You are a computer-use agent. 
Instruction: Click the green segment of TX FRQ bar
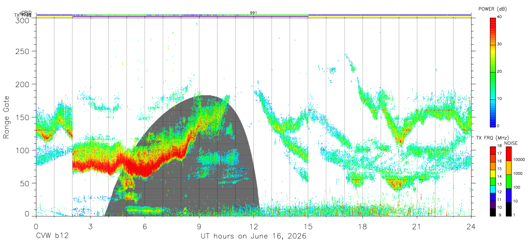(492, 181)
